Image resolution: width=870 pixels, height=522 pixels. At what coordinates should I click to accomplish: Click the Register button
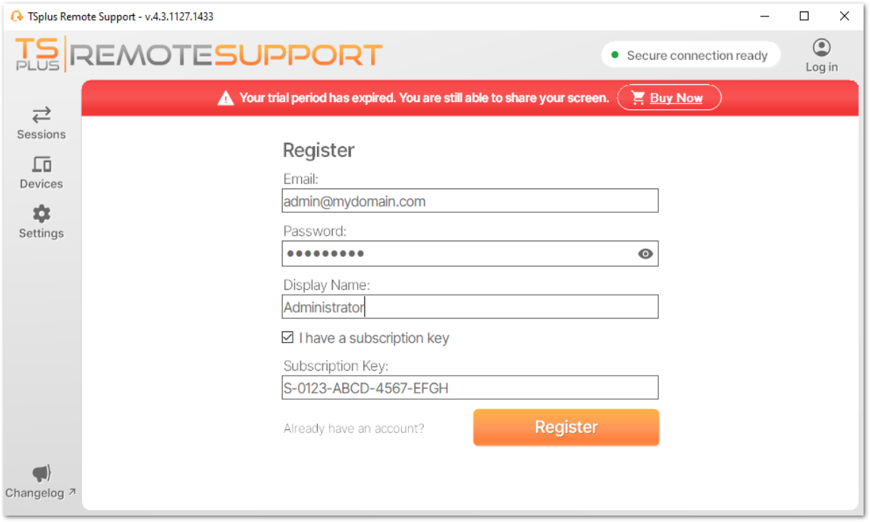pyautogui.click(x=565, y=426)
